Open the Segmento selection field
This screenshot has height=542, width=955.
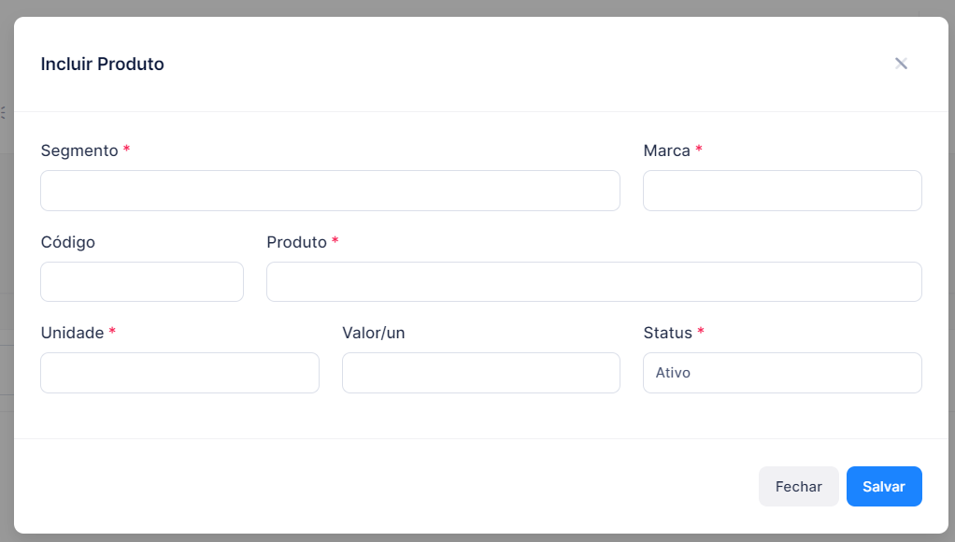pos(330,191)
